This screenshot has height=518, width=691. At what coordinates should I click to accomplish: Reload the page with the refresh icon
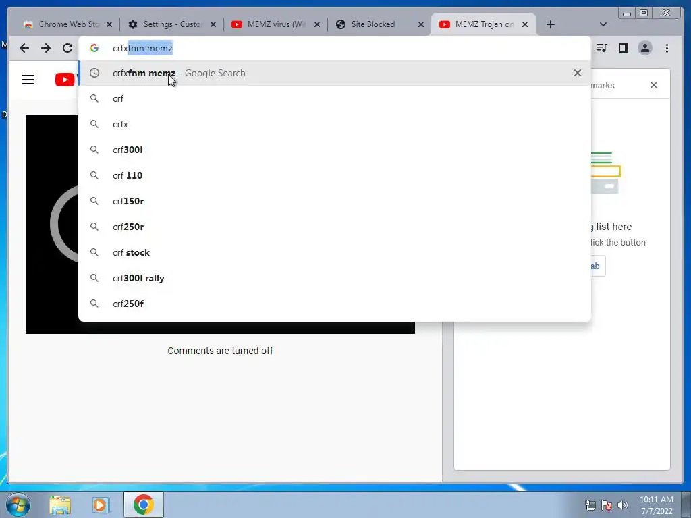(67, 48)
